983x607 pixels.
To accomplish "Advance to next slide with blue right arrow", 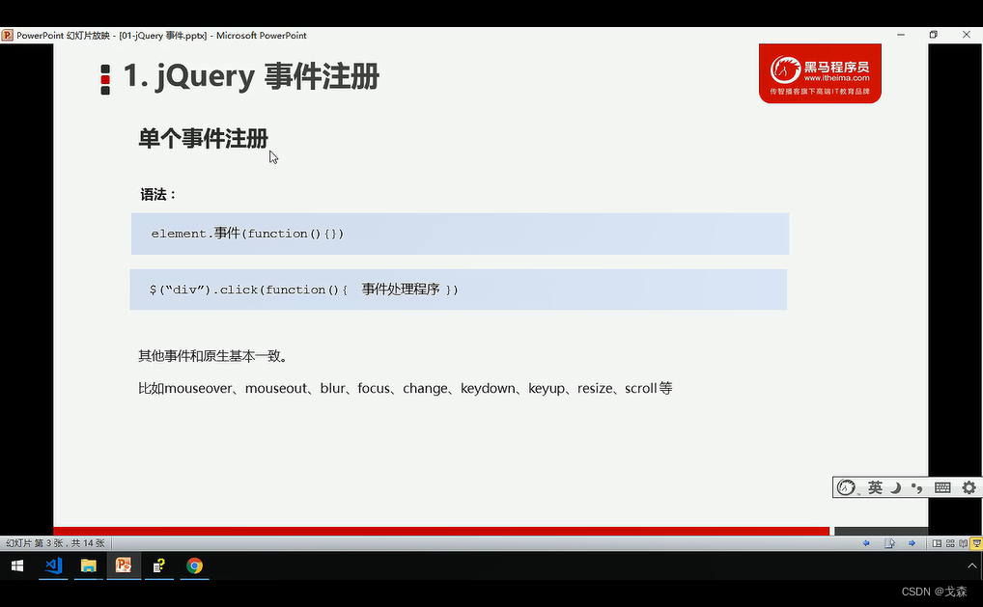I will (912, 543).
